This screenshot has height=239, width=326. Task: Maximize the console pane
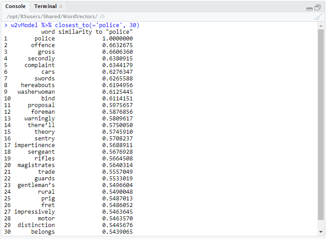(x=318, y=8)
